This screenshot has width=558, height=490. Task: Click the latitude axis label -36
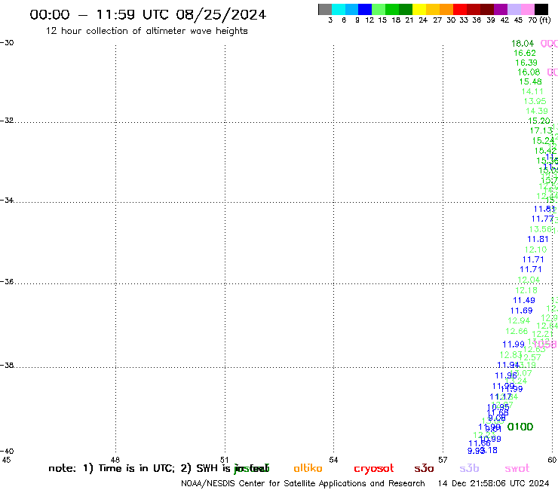pos(7,281)
